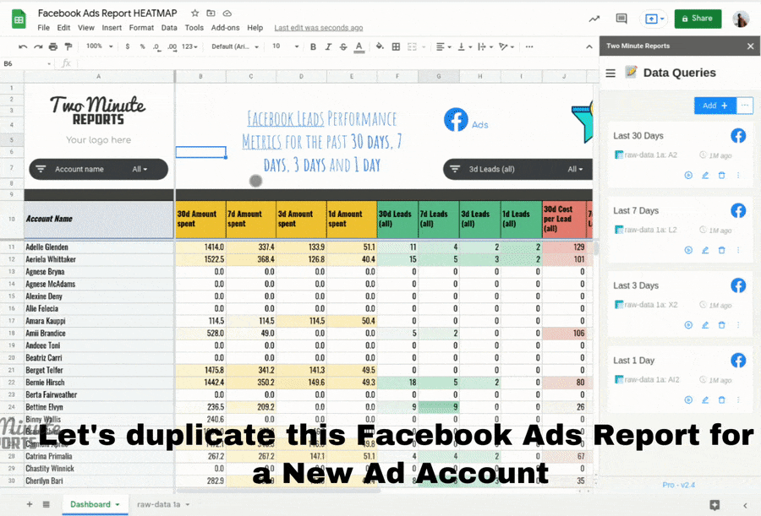
Task: Delete the Last 7 Days query
Action: 722,250
